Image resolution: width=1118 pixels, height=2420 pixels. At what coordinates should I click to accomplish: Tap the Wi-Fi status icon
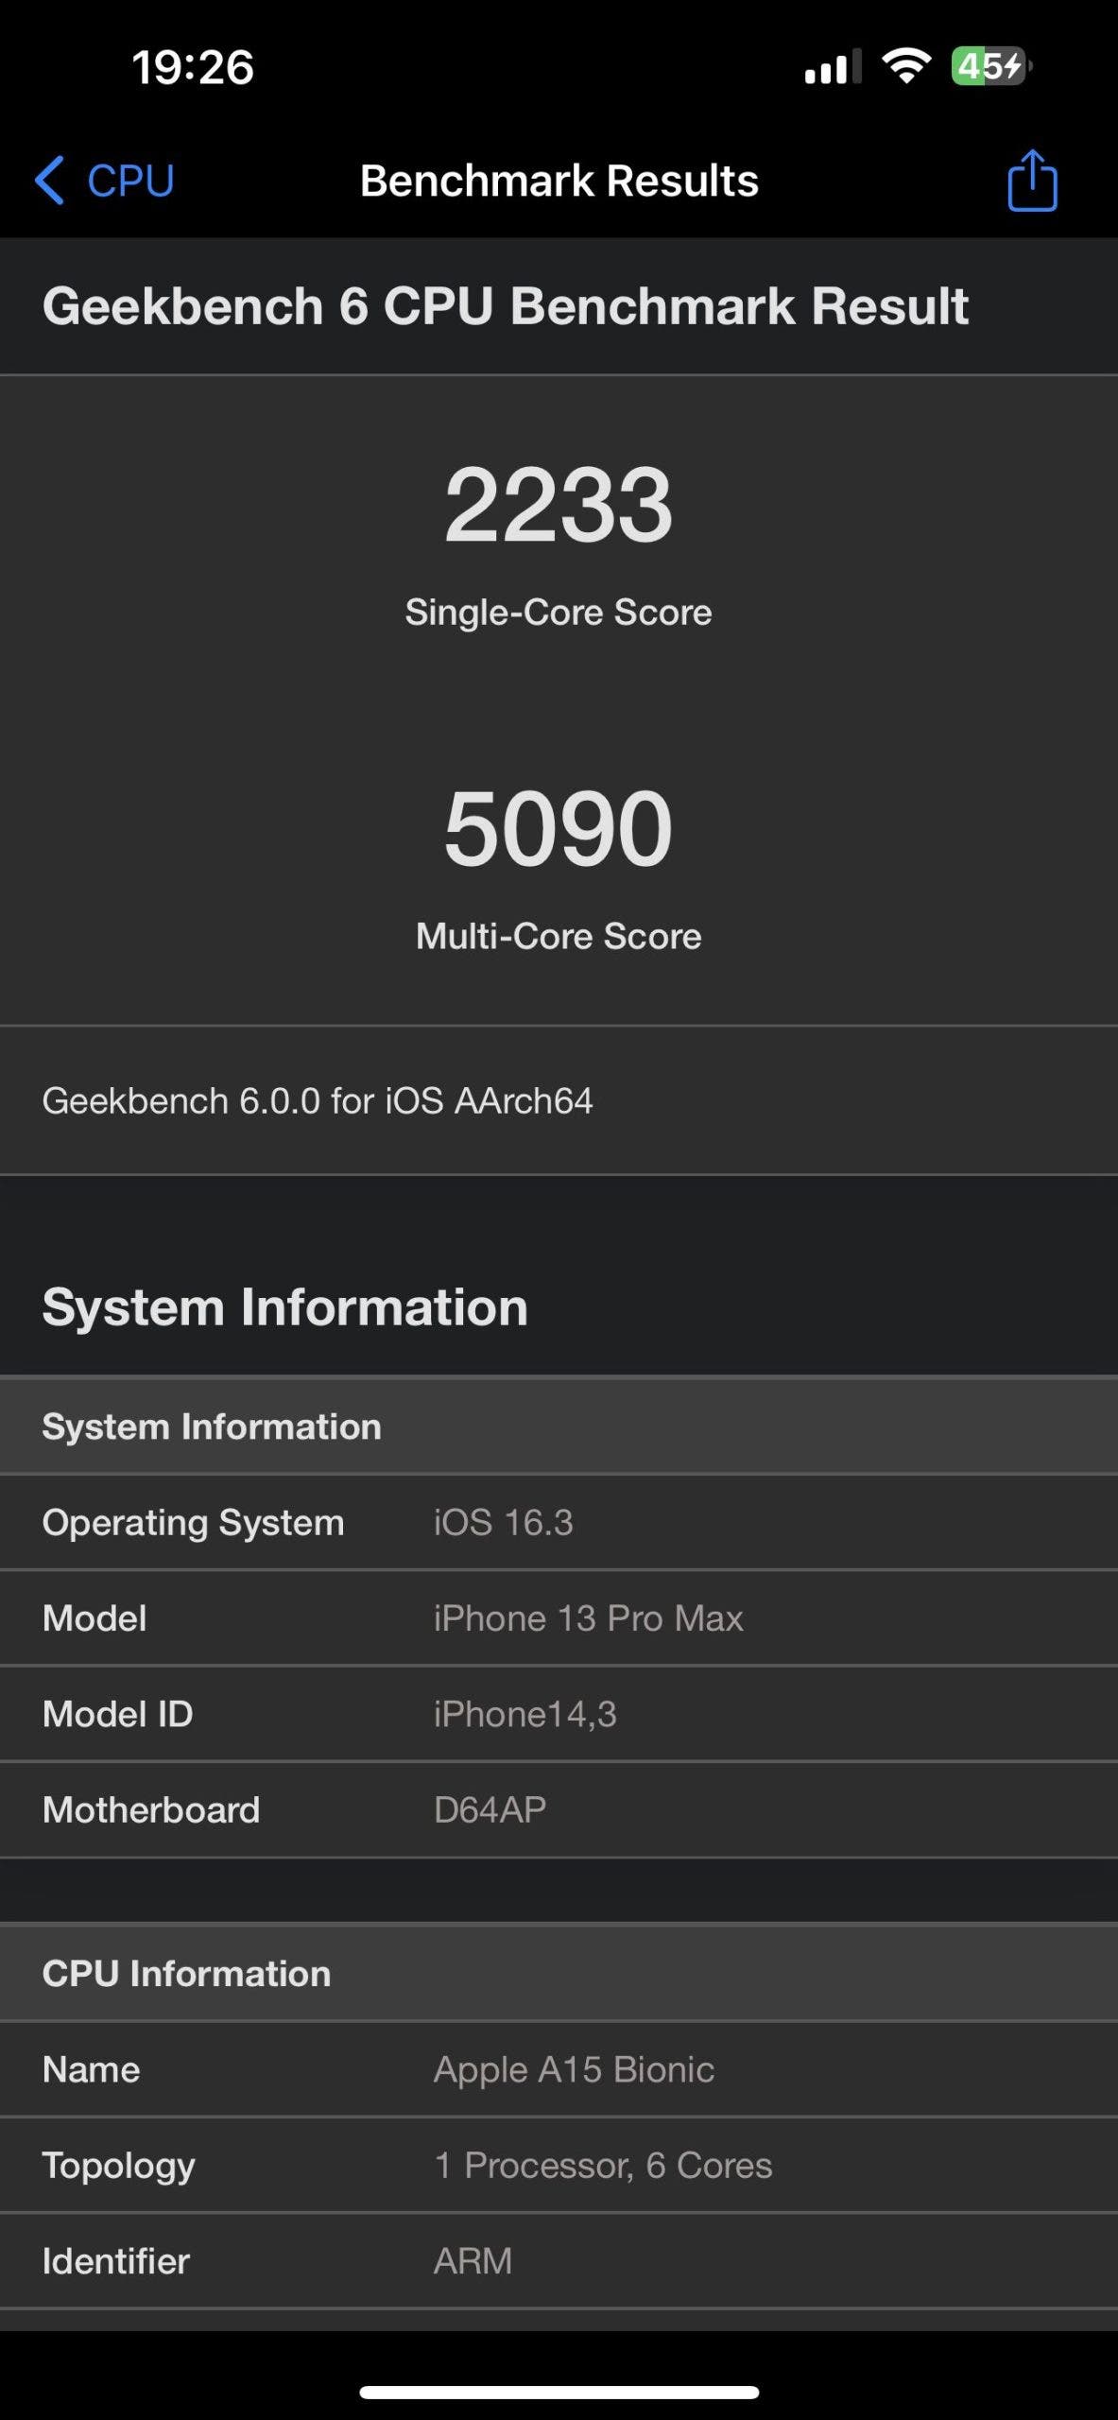[x=905, y=66]
